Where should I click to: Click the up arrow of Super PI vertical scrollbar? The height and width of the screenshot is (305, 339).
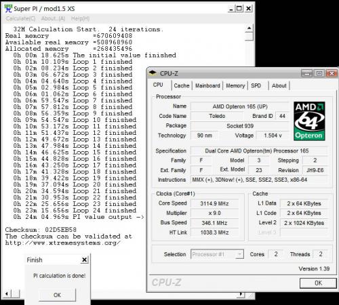249,28
